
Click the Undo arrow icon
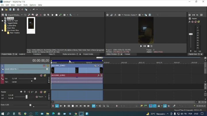point(34,9)
